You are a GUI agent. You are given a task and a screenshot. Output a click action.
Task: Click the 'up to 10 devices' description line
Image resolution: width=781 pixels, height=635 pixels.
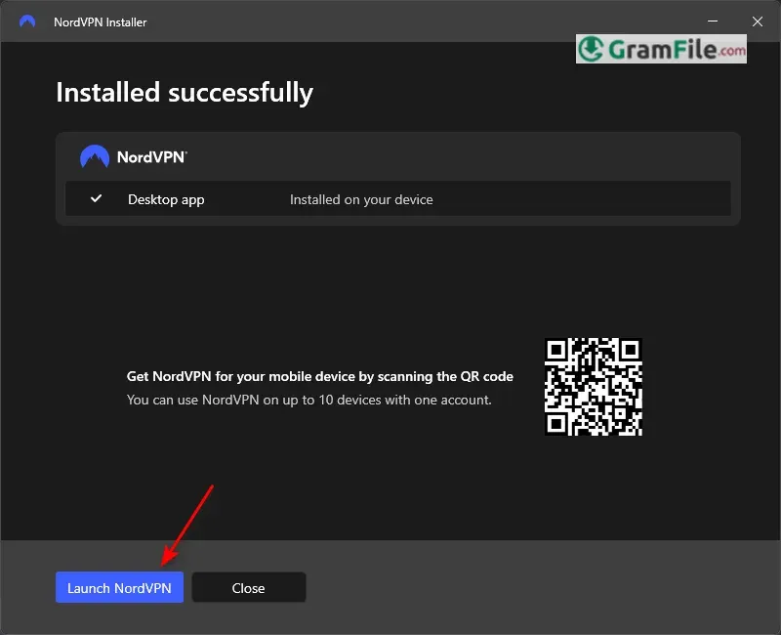pos(308,400)
